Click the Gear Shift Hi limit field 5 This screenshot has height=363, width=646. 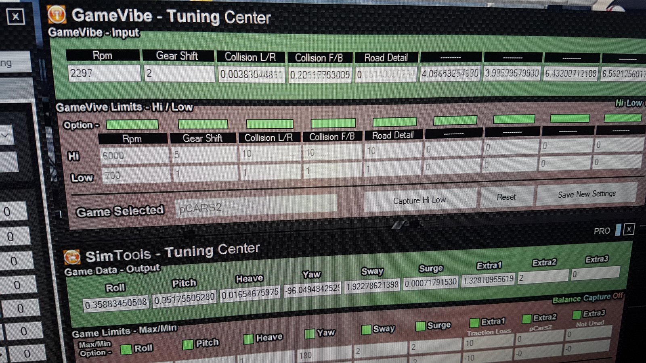(x=204, y=154)
